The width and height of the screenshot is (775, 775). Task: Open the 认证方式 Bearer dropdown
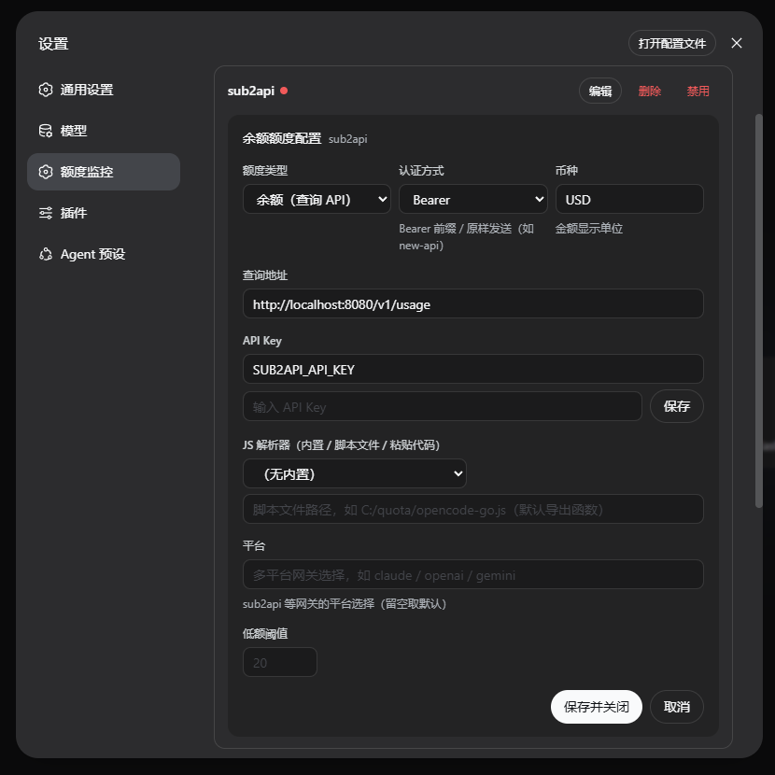click(473, 199)
